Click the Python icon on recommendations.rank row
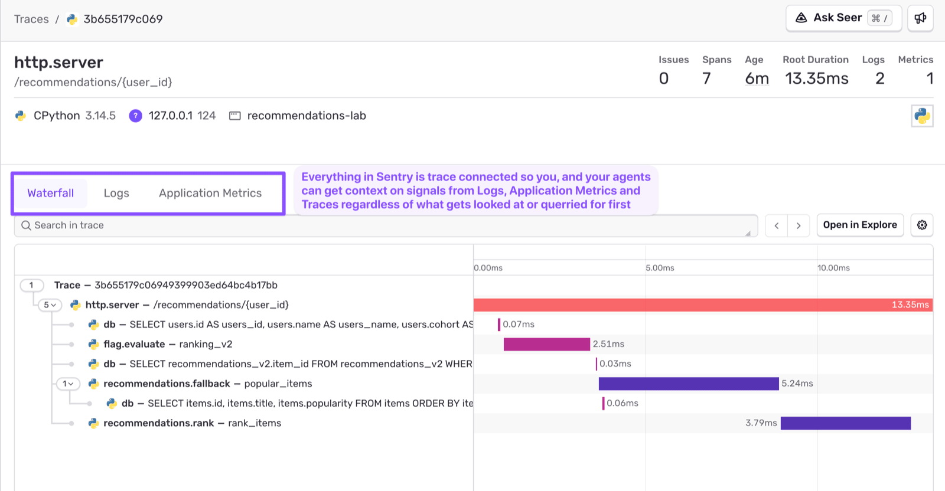The width and height of the screenshot is (945, 491). pyautogui.click(x=93, y=423)
